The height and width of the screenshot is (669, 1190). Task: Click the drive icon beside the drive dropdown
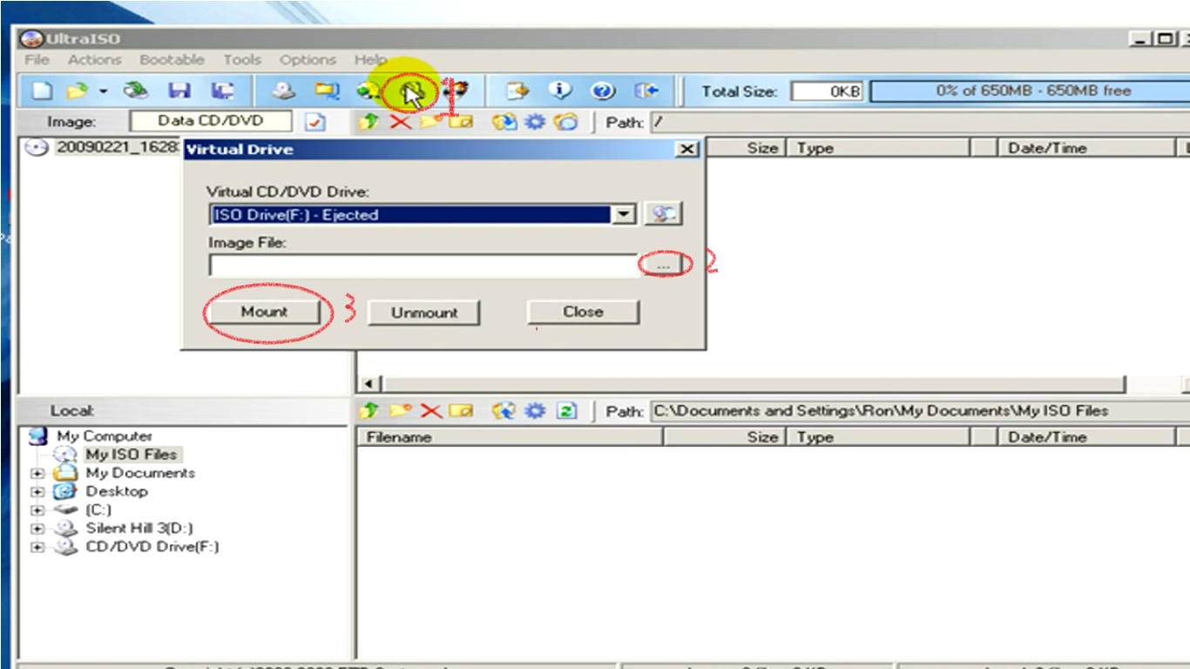(x=664, y=213)
